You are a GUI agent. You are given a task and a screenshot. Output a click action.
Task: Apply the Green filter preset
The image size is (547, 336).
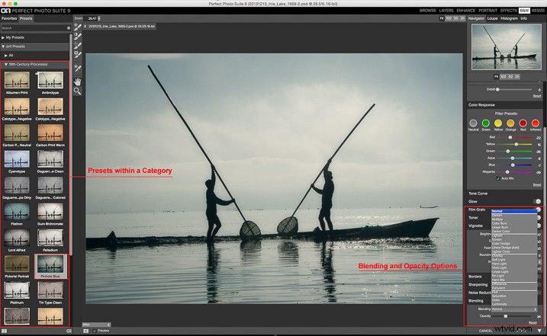pyautogui.click(x=485, y=123)
